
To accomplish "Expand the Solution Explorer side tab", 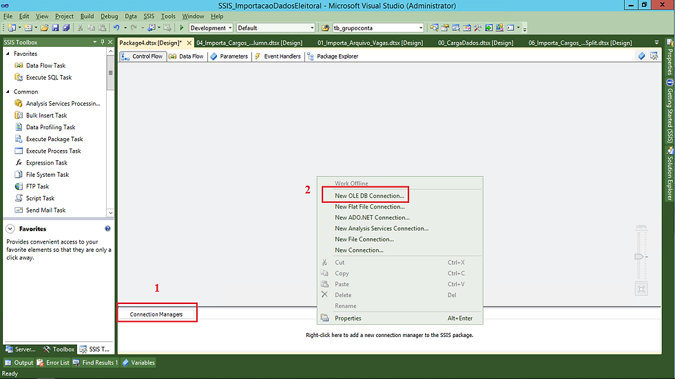I will tap(669, 174).
